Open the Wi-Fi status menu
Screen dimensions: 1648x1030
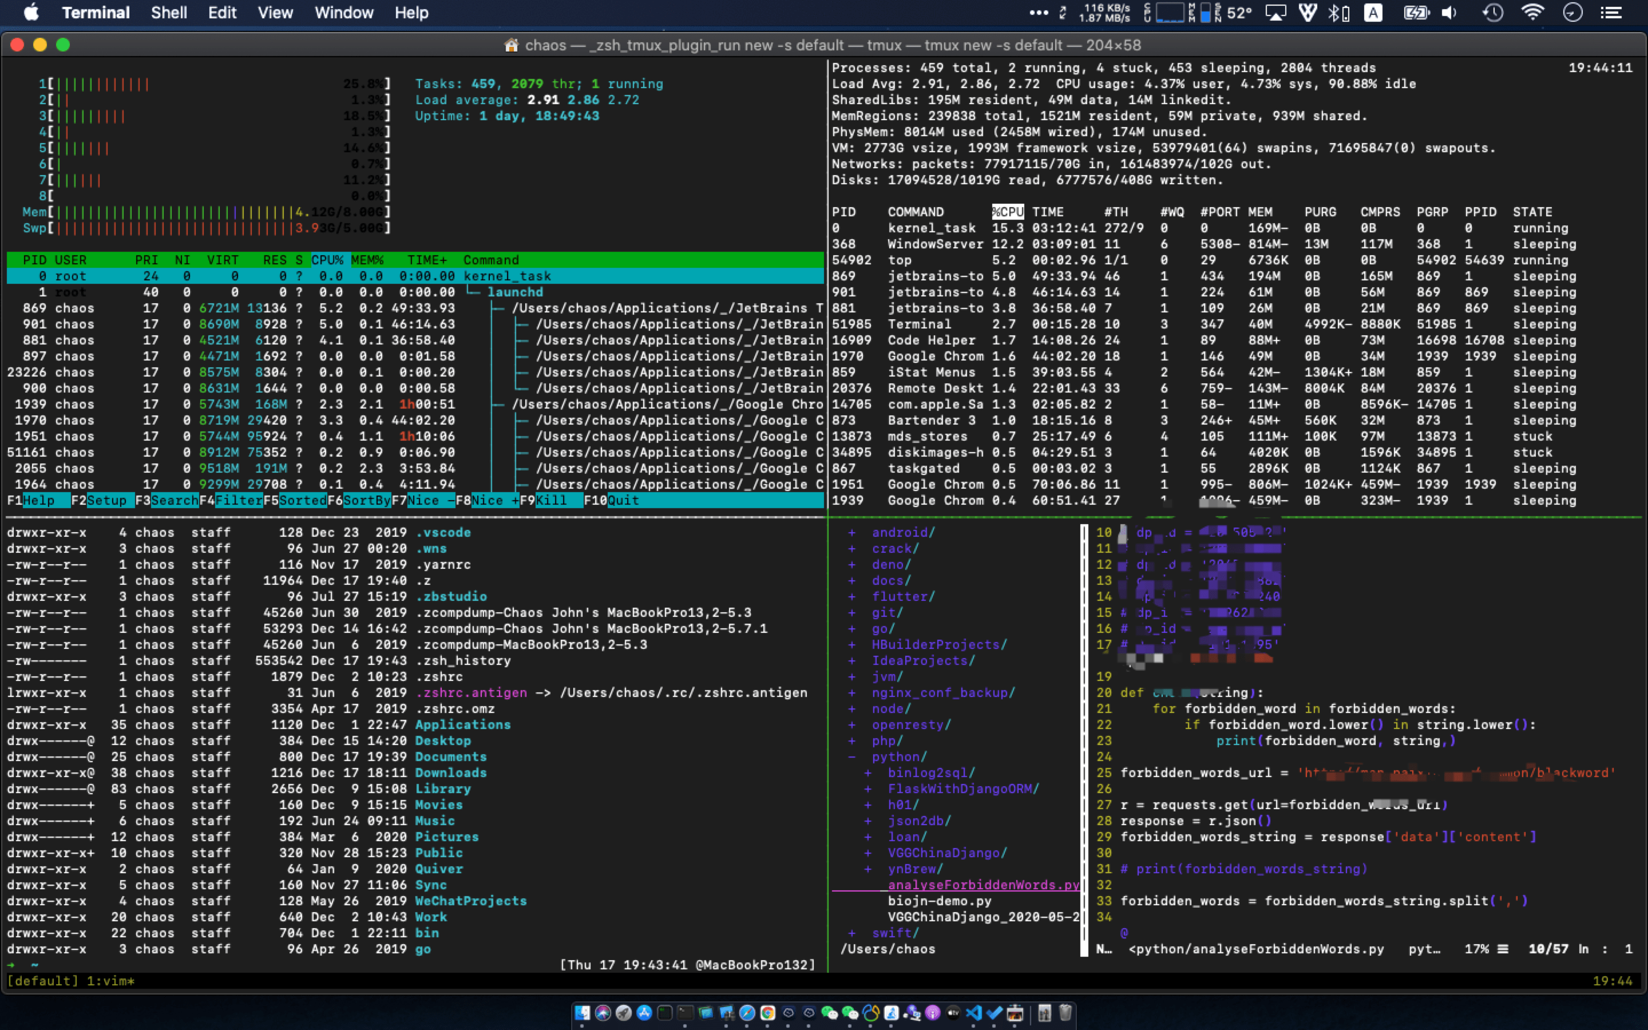click(1533, 12)
